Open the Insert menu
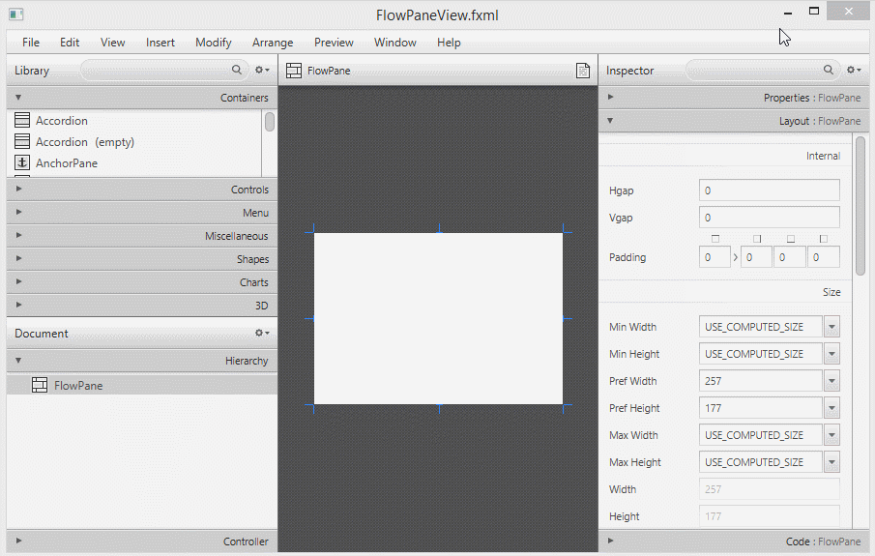The image size is (875, 556). (x=160, y=43)
